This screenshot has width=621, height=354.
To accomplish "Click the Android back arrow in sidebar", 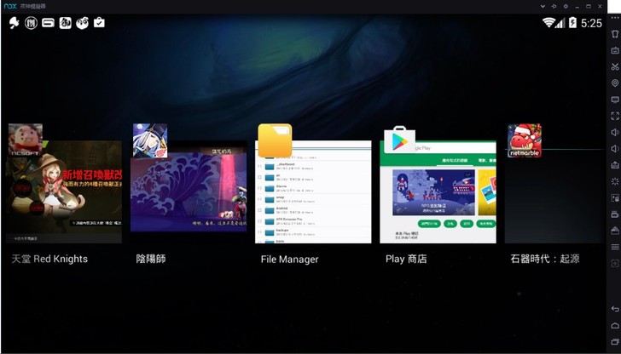I will (x=615, y=309).
